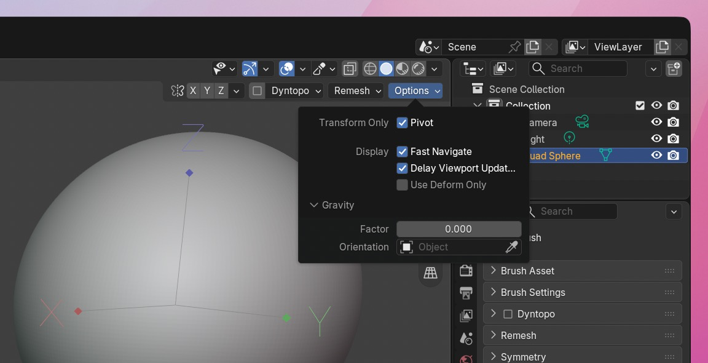
Task: Uncheck Transform Only Pivot
Action: coord(402,122)
